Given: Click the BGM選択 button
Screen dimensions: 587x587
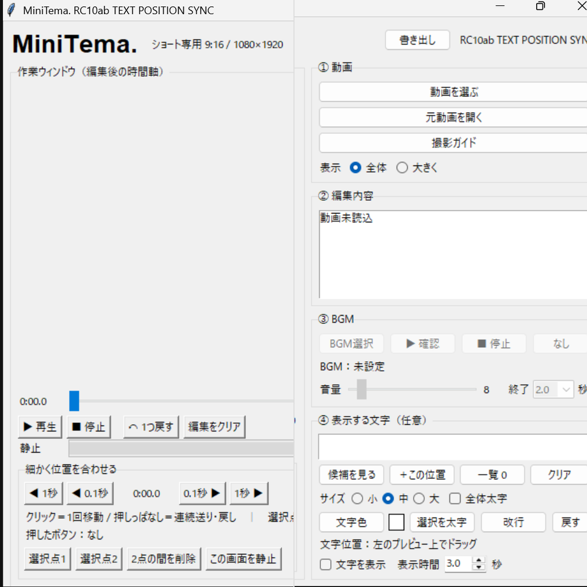Looking at the screenshot, I should pyautogui.click(x=351, y=344).
